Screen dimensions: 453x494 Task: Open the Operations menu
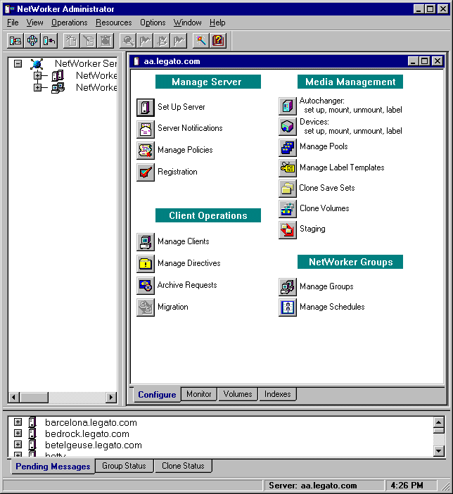(69, 23)
